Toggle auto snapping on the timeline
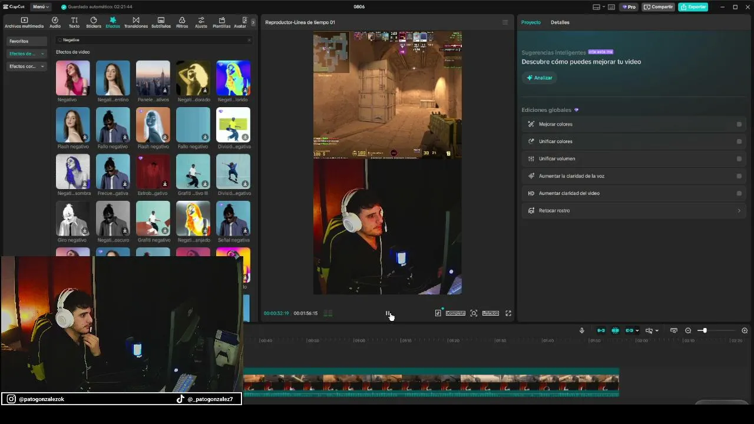The image size is (754, 424). tap(615, 330)
